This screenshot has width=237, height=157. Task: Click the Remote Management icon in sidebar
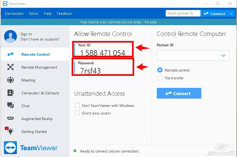tap(10, 67)
